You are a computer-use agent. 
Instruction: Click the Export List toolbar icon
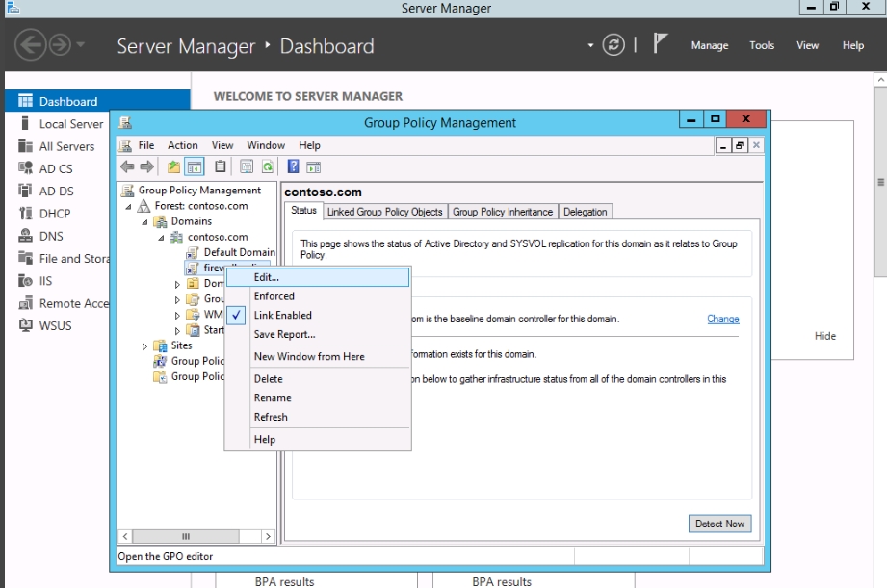247,166
